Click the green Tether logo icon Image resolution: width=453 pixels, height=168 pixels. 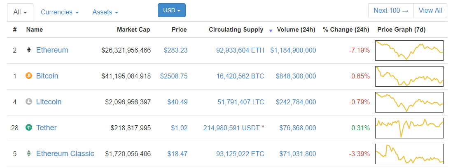coord(29,128)
